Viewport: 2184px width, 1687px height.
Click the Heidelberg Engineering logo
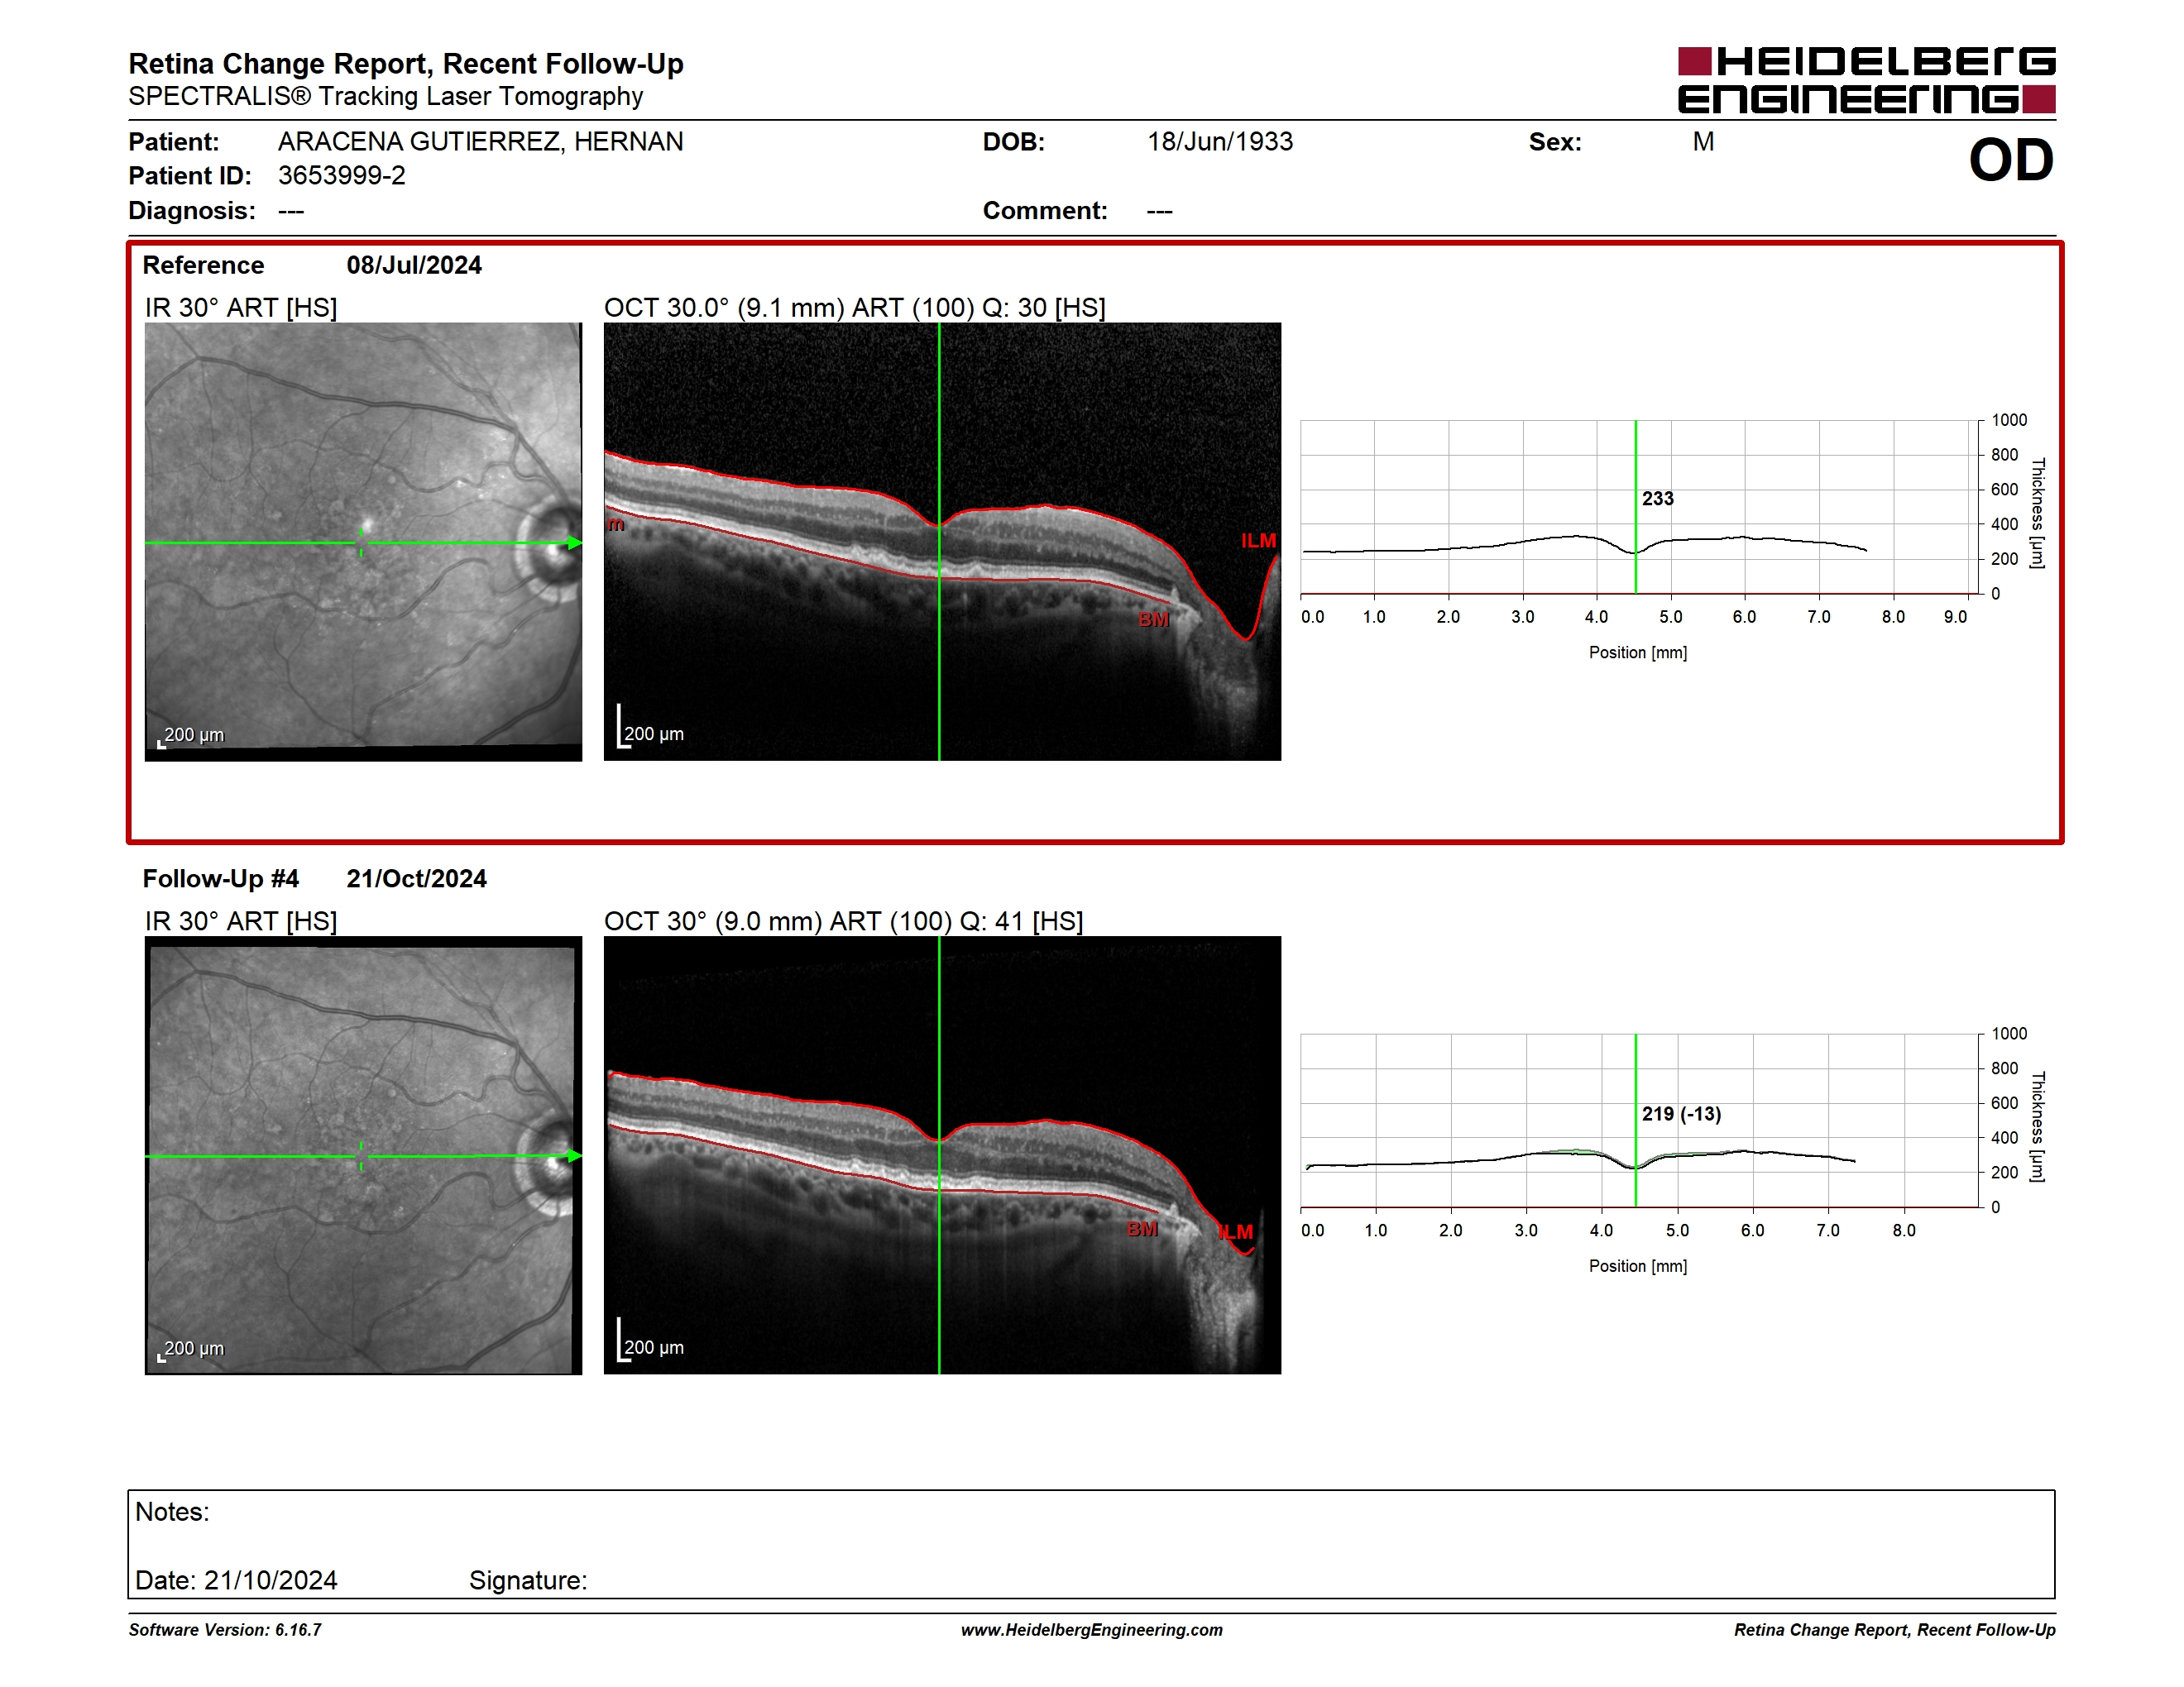[x=1866, y=80]
